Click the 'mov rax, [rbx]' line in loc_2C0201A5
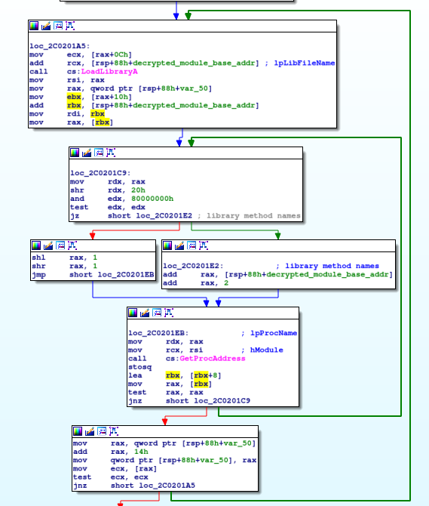 pos(71,122)
